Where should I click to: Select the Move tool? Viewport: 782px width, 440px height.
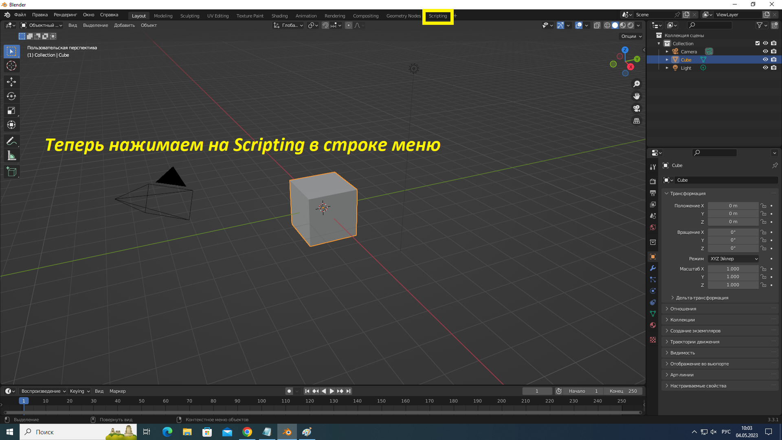[x=11, y=82]
